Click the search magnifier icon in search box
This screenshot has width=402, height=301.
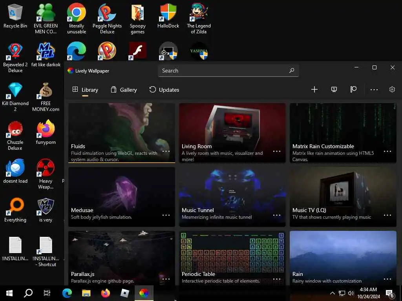pyautogui.click(x=292, y=71)
